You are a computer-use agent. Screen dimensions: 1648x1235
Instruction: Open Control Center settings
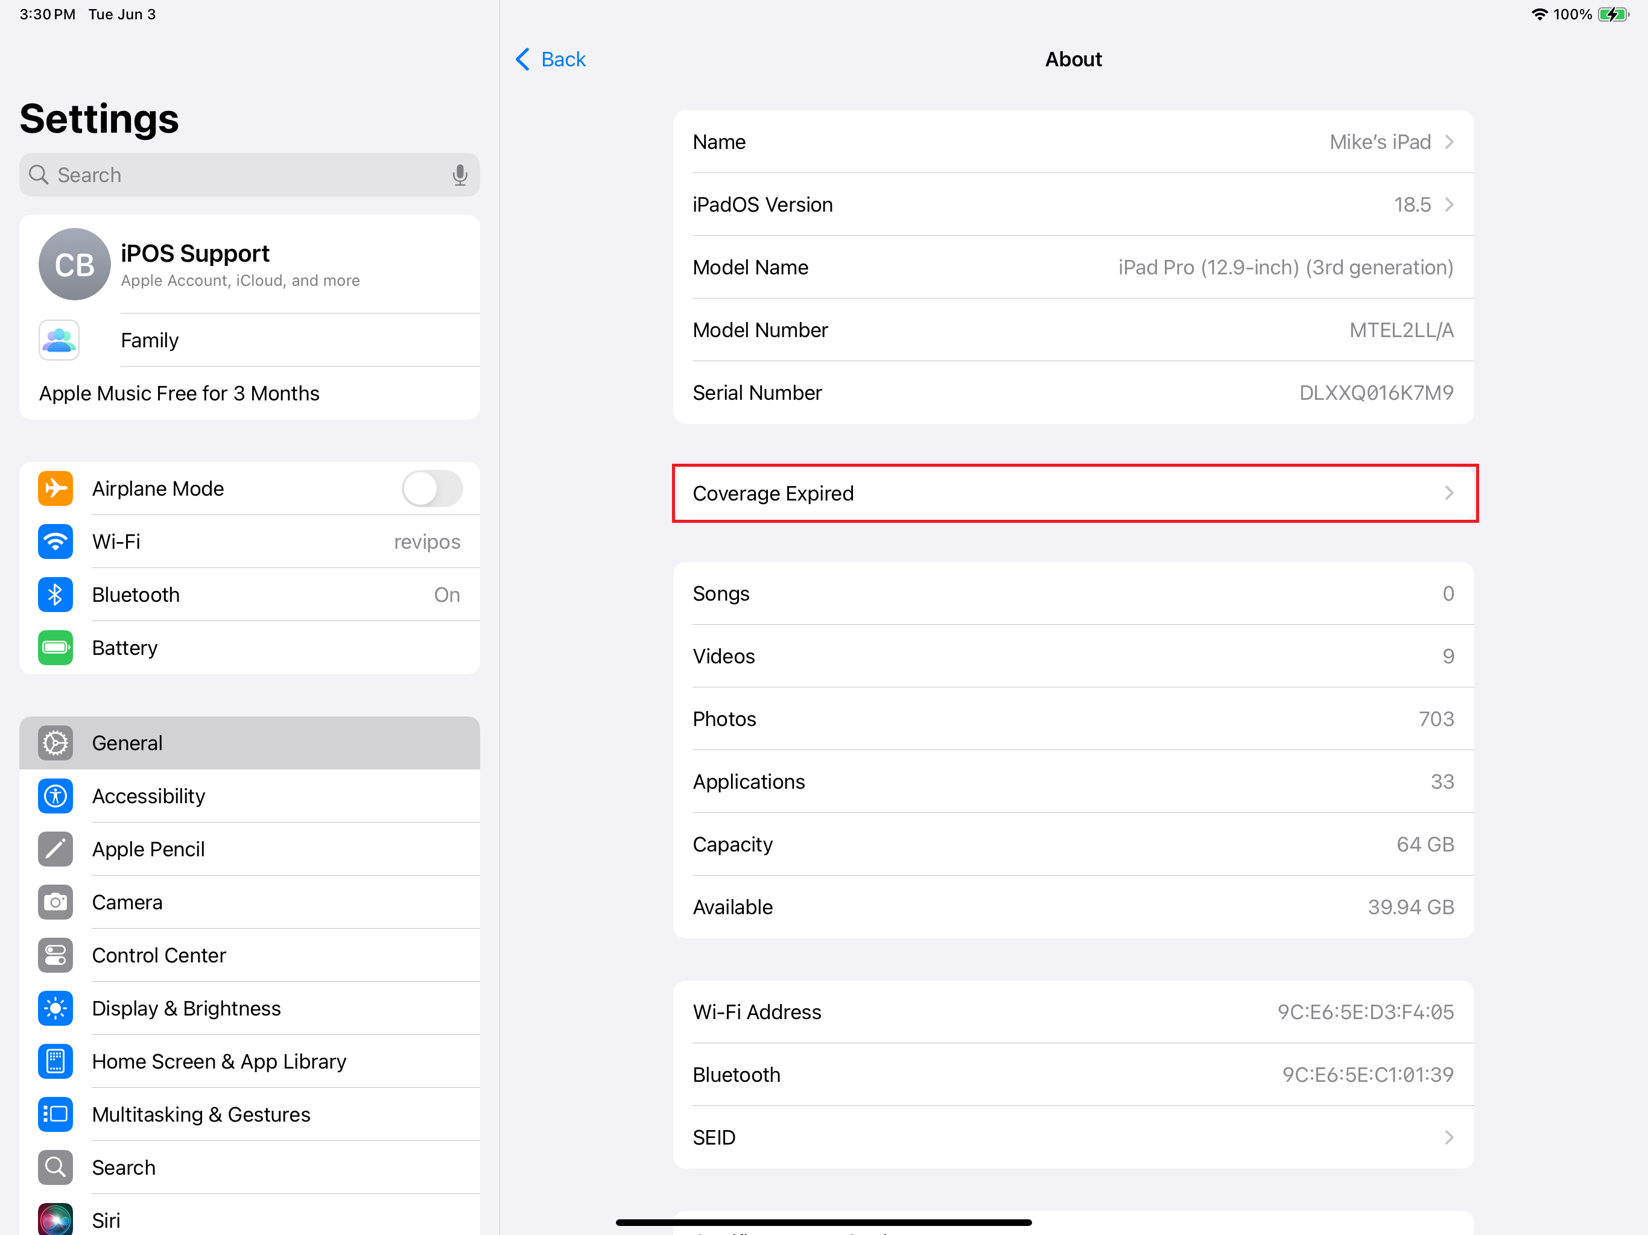point(250,955)
